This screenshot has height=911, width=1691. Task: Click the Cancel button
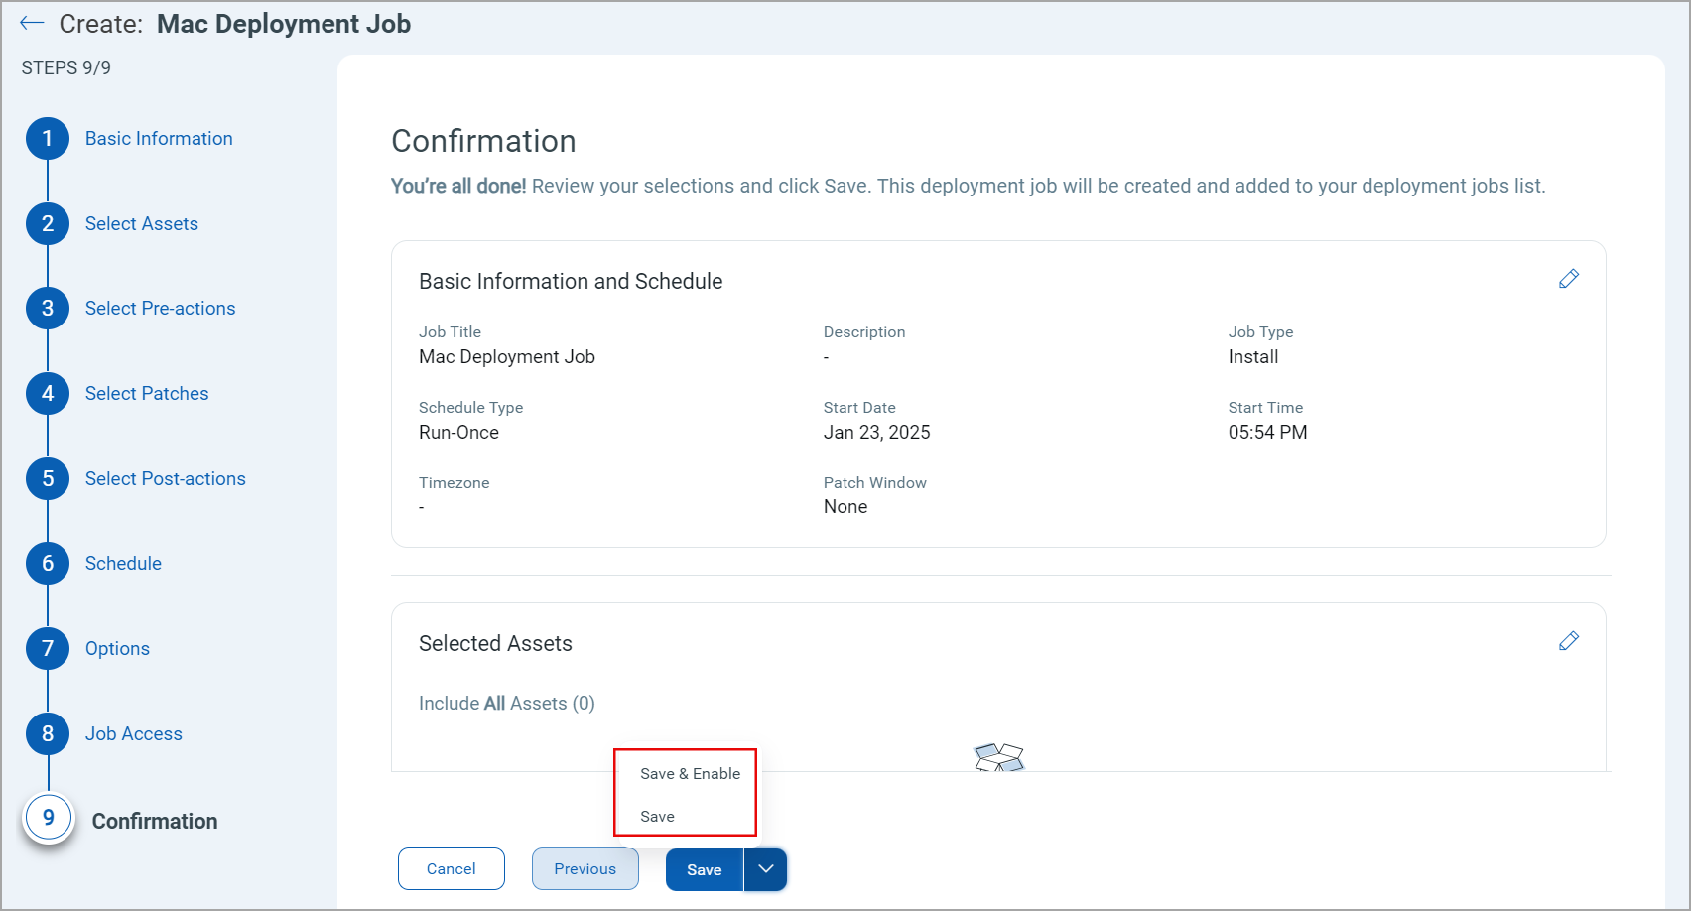(452, 869)
